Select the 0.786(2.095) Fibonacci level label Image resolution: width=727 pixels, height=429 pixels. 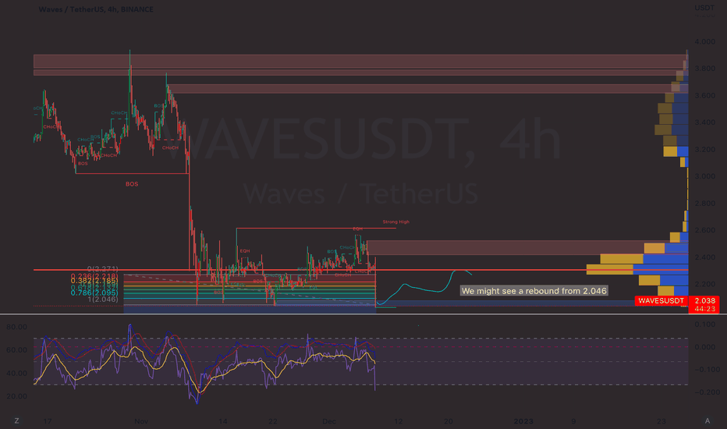click(94, 292)
